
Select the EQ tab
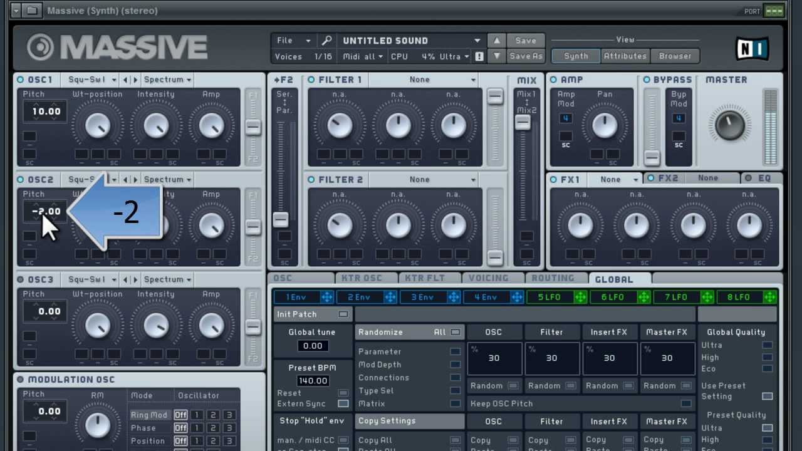coord(762,179)
